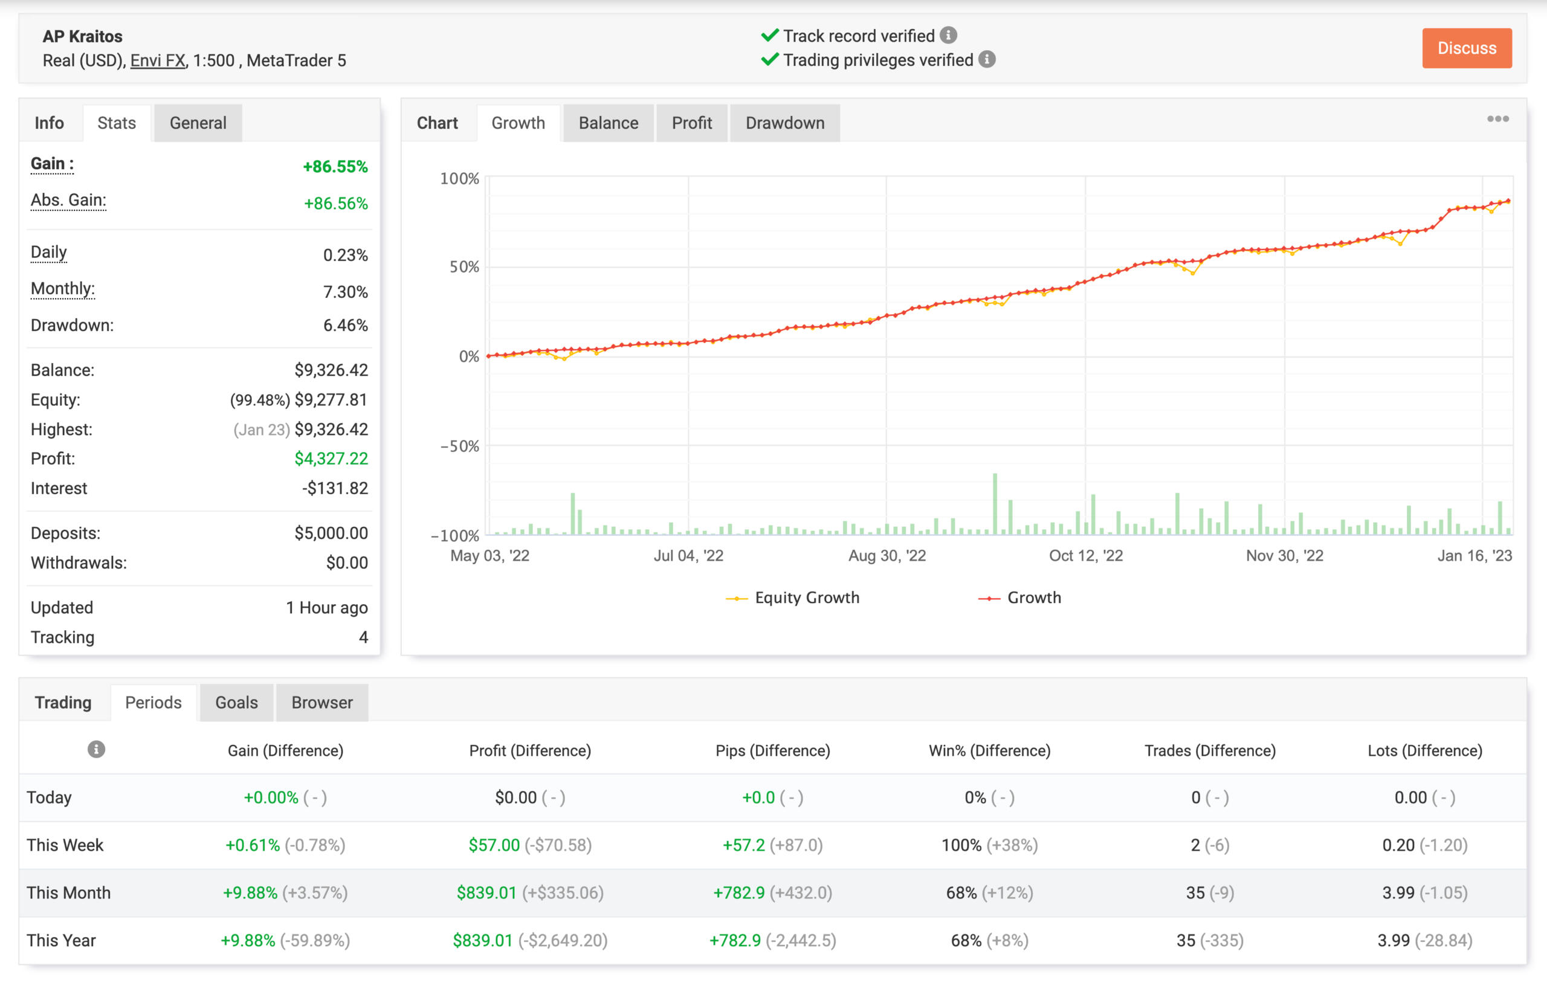Click the info icon in Periods table header

coord(96,749)
